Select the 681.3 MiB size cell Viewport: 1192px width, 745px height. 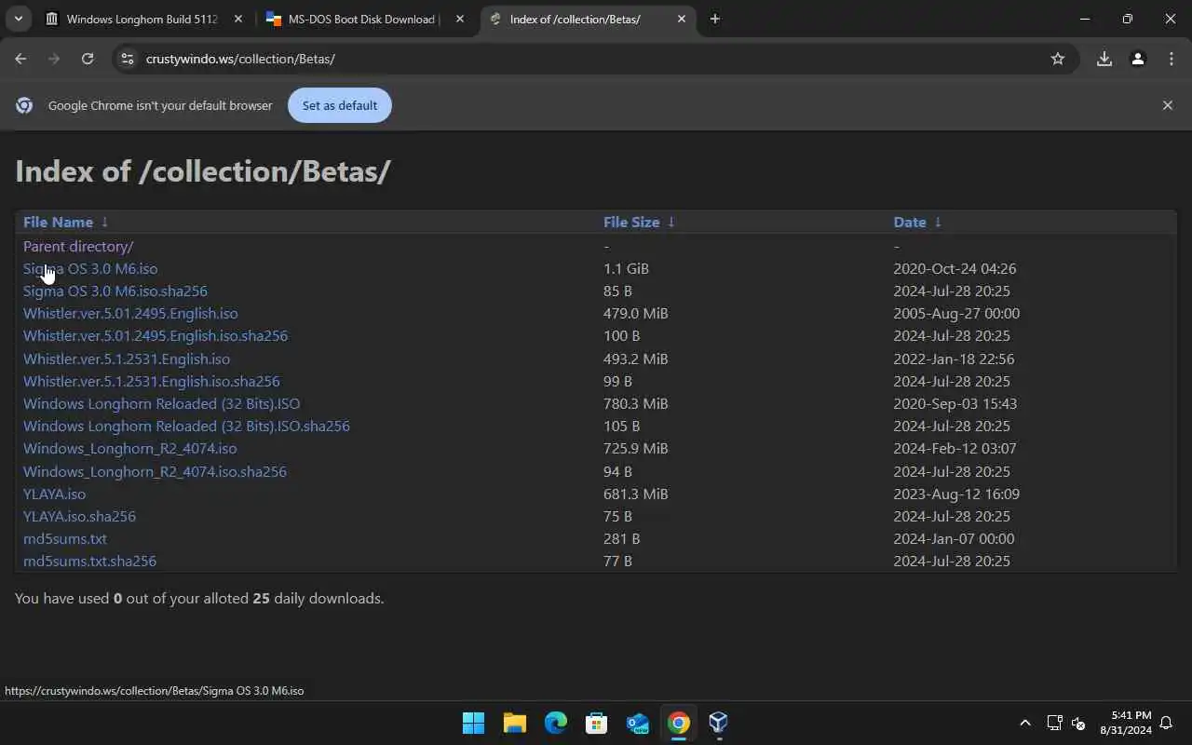point(635,494)
